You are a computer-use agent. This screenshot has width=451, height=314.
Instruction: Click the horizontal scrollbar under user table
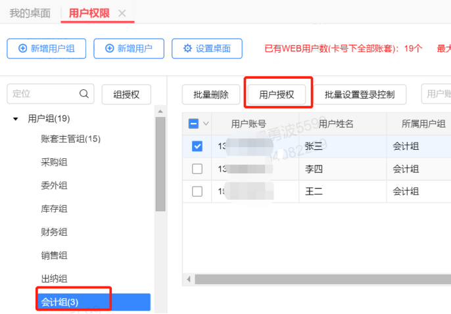[323, 279]
